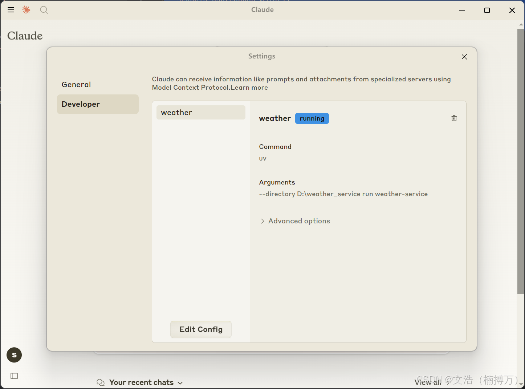Click the bold weather server title
The width and height of the screenshot is (525, 389).
[275, 118]
